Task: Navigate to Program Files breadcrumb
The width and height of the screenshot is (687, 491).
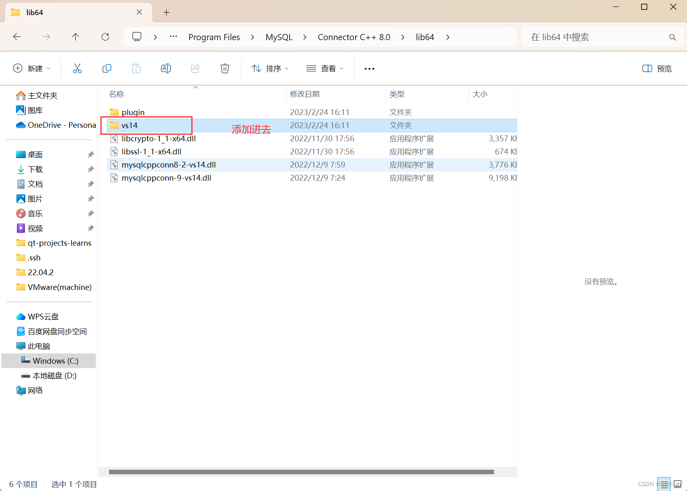Action: pyautogui.click(x=214, y=37)
